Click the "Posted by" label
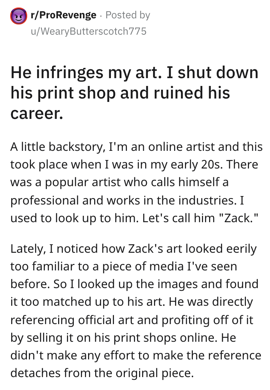 (128, 15)
